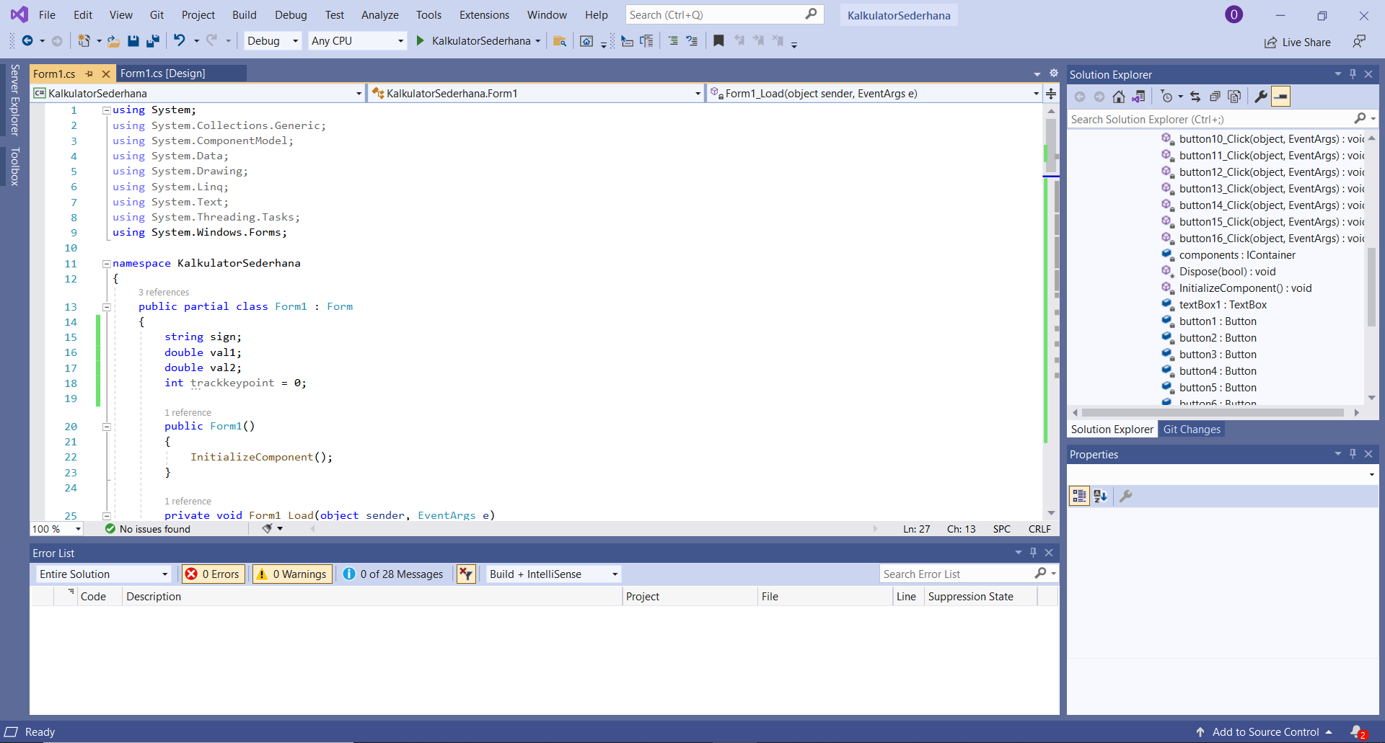Open the Server Explorer side tab
This screenshot has height=743, width=1385.
(x=14, y=100)
